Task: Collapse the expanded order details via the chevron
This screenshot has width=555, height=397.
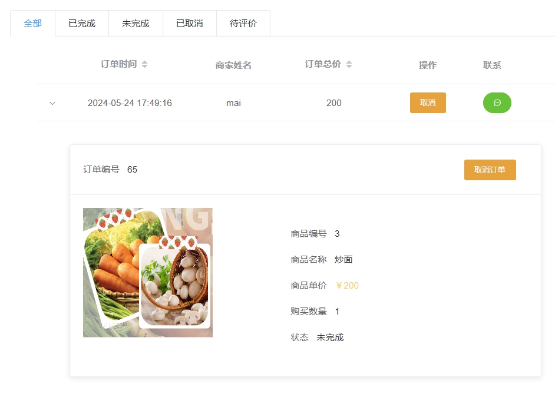Action: [x=52, y=102]
